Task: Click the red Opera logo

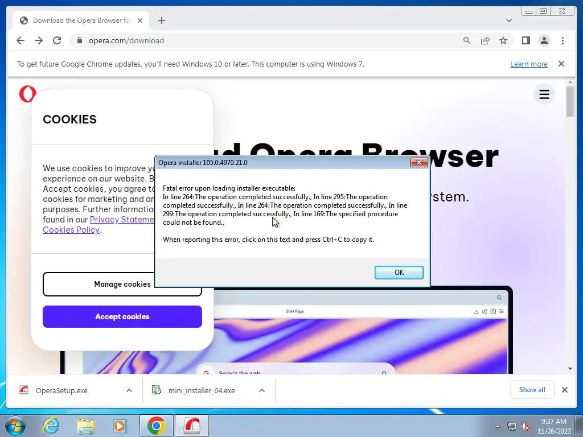Action: coord(27,94)
